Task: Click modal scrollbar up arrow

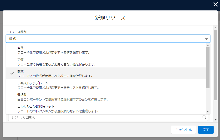Action: point(215,28)
